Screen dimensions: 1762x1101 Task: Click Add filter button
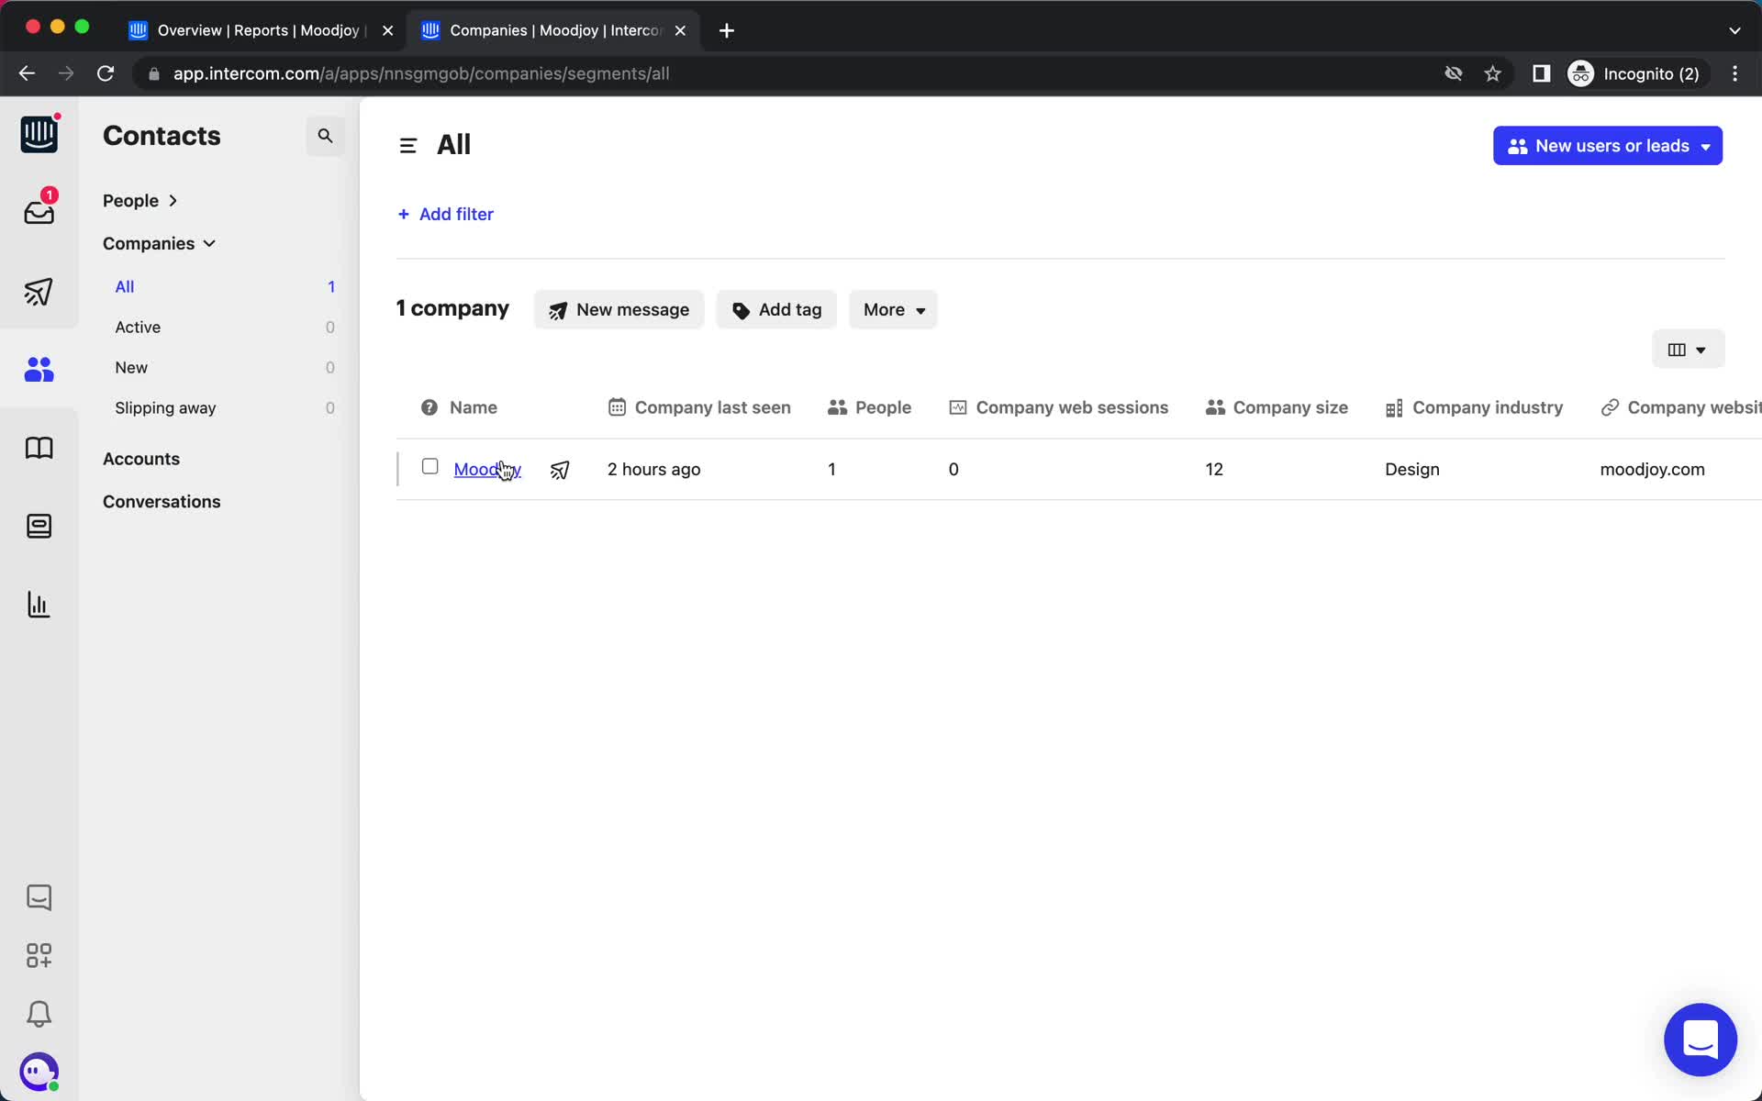coord(445,213)
